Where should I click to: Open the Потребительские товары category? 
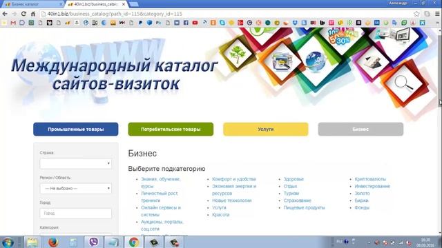(171, 130)
